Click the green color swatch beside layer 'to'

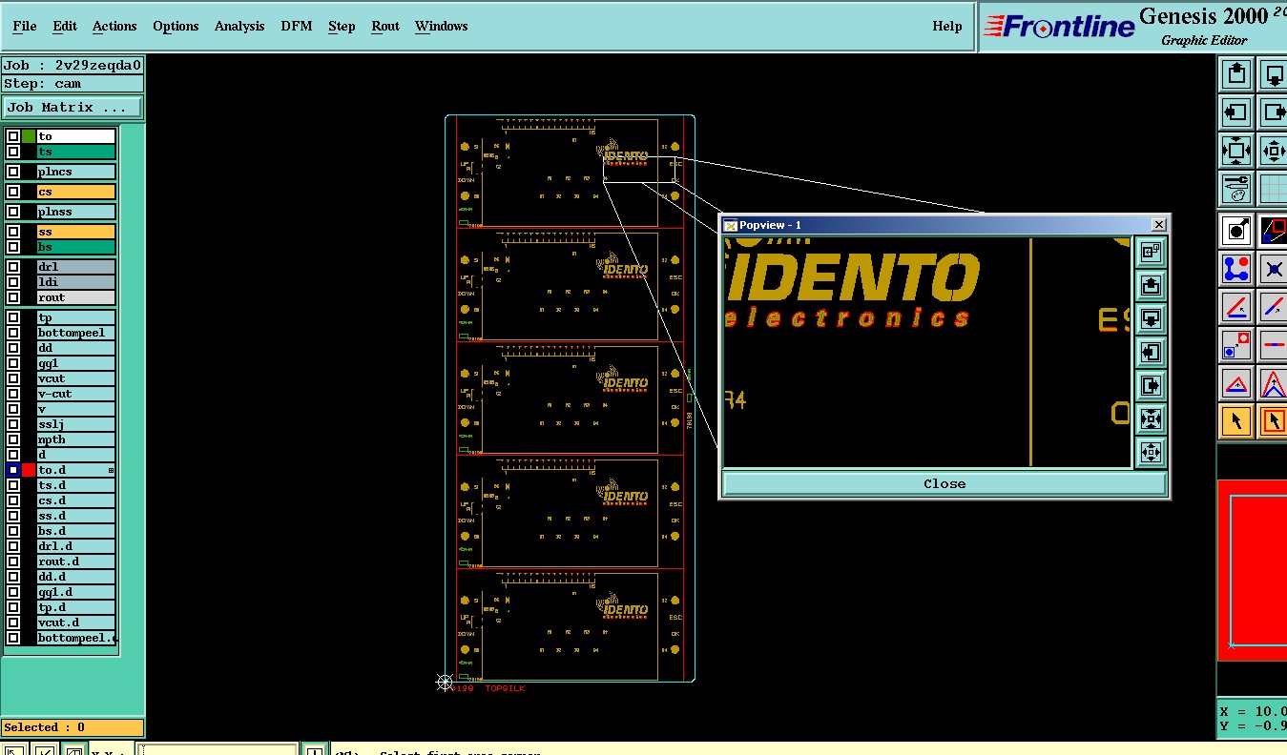[29, 136]
